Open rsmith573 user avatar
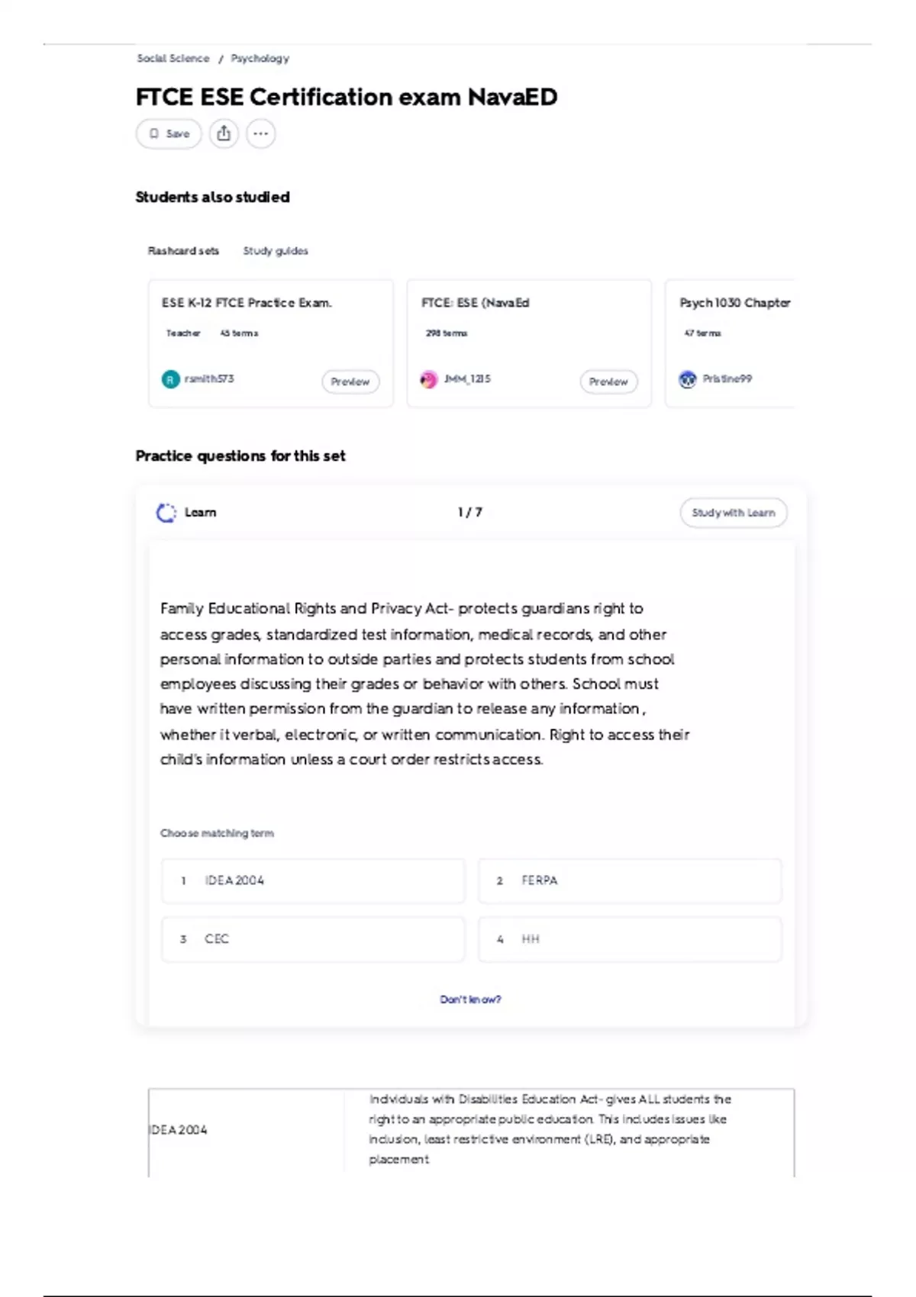Viewport: 916px width, 1297px height. [170, 379]
